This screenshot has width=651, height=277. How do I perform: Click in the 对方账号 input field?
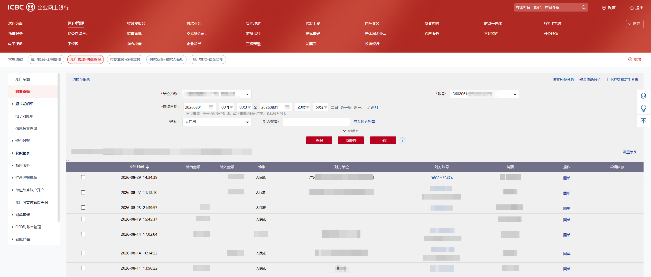pos(316,122)
